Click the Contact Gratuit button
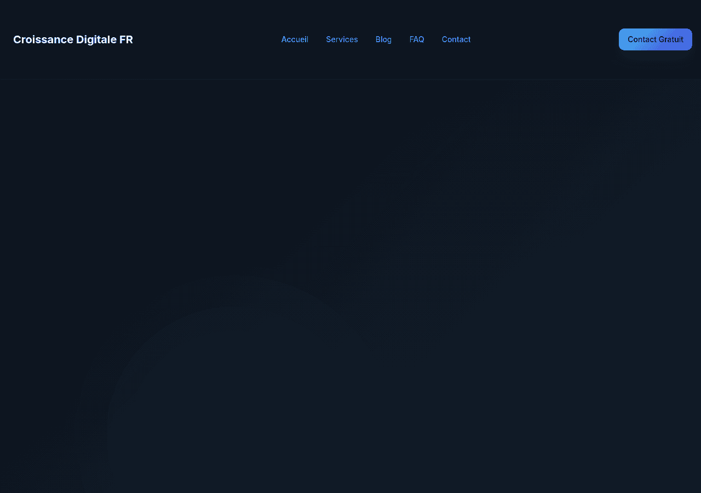Viewport: 701px width, 493px height. (656, 39)
